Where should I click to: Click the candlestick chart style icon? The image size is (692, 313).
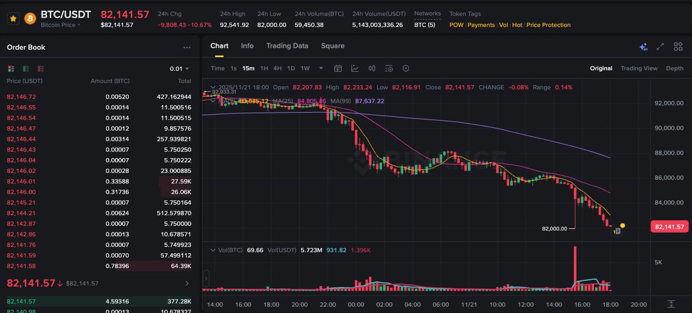[372, 68]
